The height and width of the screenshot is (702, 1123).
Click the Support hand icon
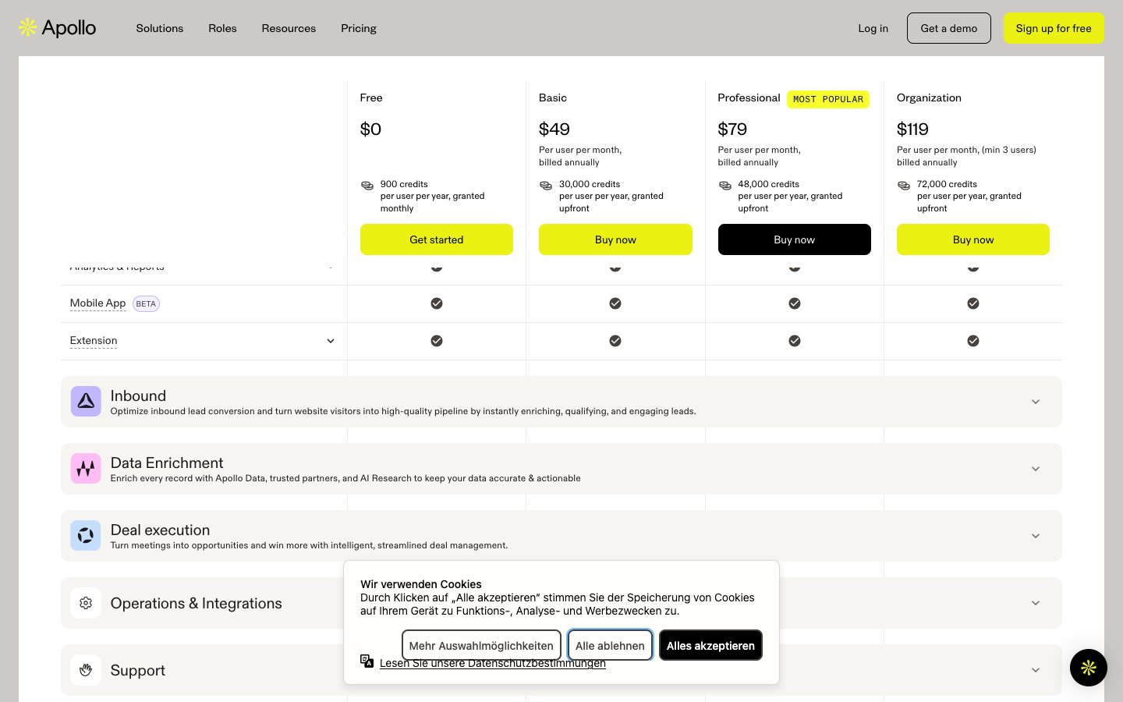86,670
